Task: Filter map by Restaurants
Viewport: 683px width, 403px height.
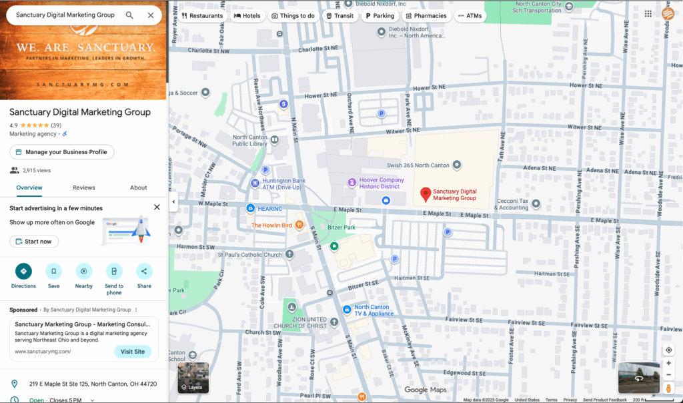Action: [202, 16]
